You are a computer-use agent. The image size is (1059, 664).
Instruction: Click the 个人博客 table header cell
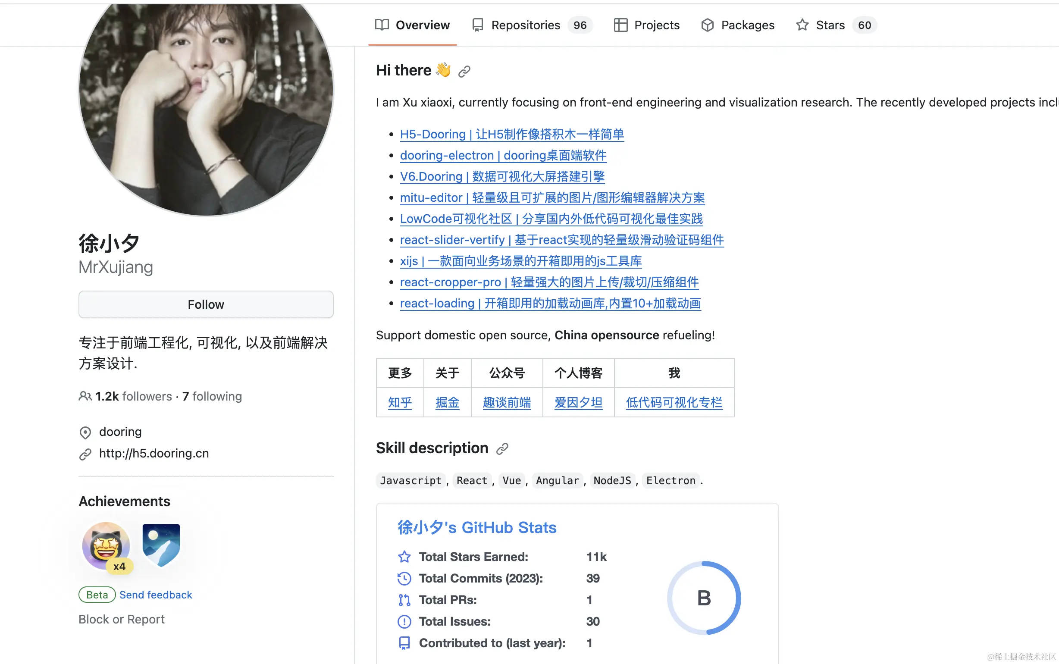coord(578,373)
